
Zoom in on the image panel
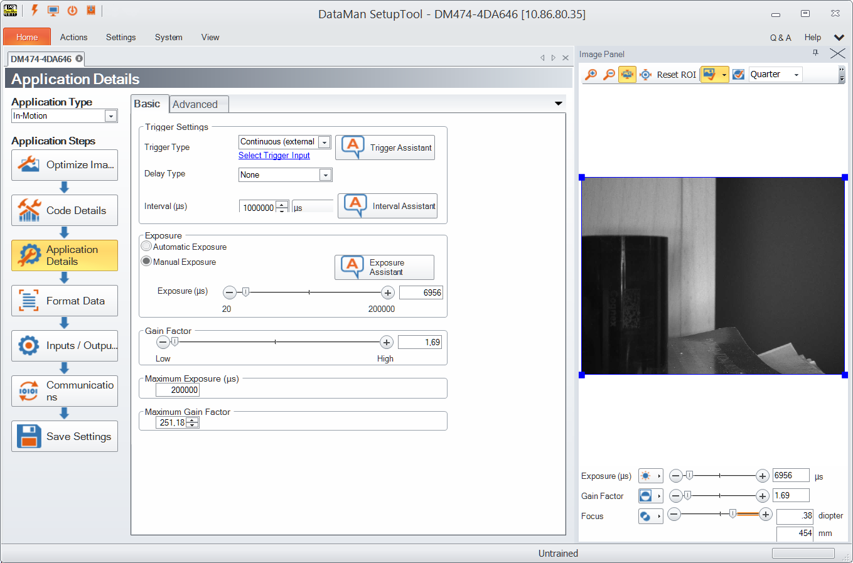(591, 75)
